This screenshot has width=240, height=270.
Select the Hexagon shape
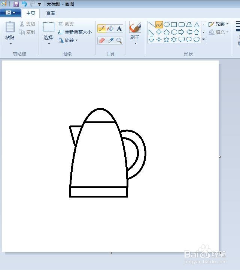coord(174,32)
